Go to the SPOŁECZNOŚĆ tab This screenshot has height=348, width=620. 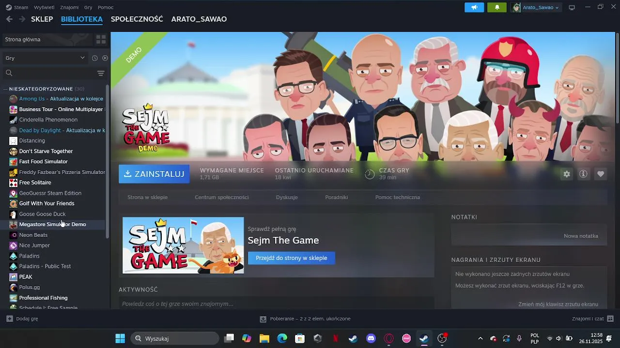point(137,19)
